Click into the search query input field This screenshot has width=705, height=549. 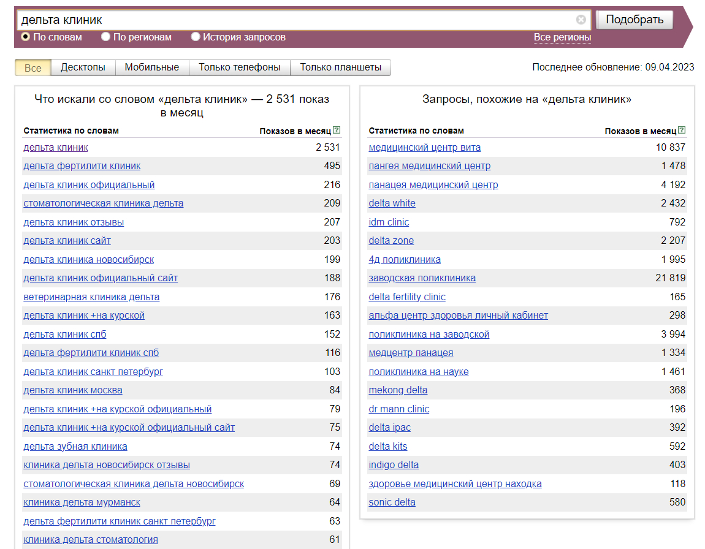(294, 20)
